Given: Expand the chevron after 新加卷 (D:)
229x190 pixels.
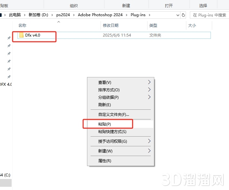Looking at the screenshot, I should [x=52, y=15].
